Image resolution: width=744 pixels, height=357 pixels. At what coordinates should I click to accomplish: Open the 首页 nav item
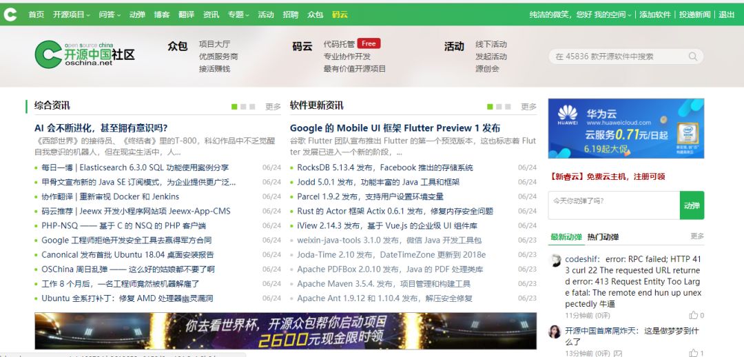[36, 14]
